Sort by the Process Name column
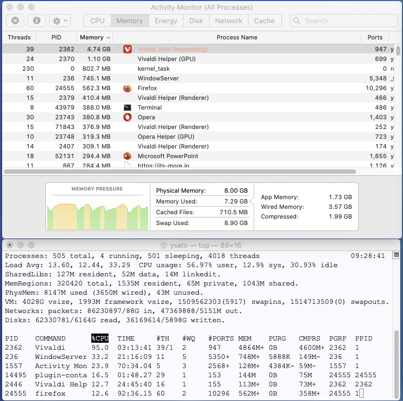Screen dimensions: 403x401 pos(237,37)
